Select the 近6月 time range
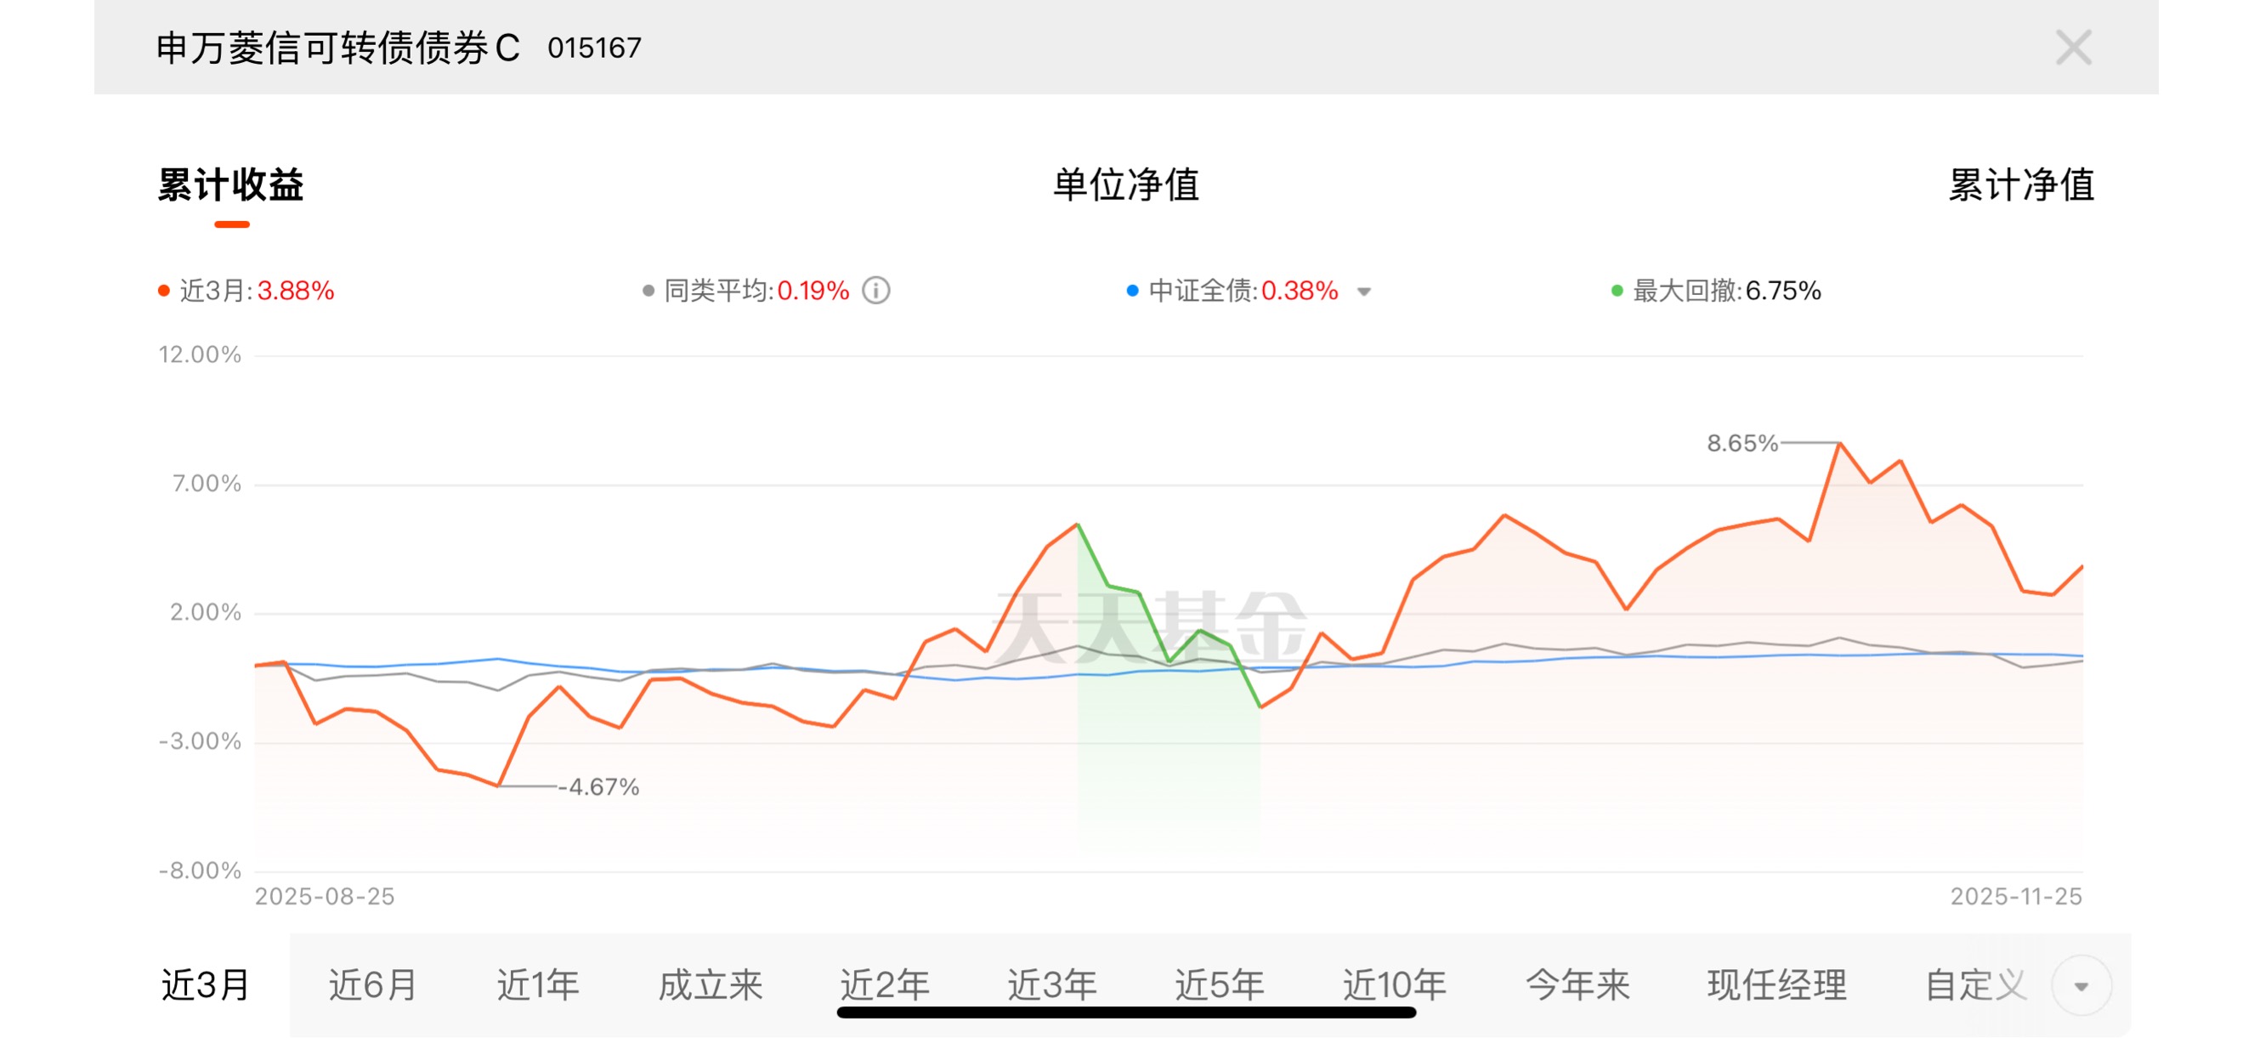Screen dimensions: 2254x1038 pyautogui.click(x=372, y=985)
